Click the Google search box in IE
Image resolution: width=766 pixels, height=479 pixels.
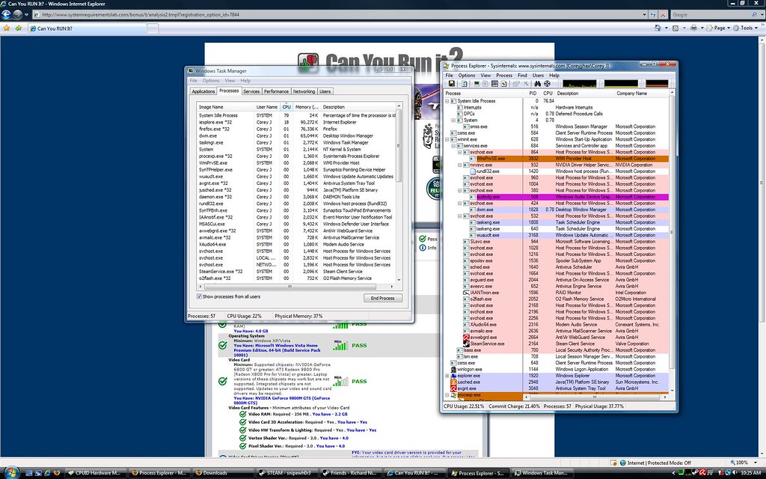coord(711,15)
